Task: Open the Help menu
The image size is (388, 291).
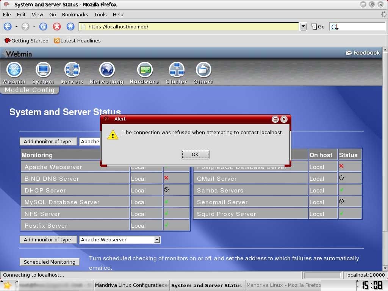Action: coord(118,15)
